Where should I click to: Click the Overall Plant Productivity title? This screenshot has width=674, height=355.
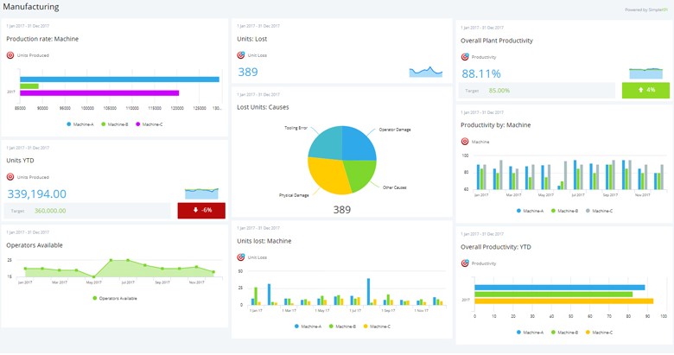497,41
